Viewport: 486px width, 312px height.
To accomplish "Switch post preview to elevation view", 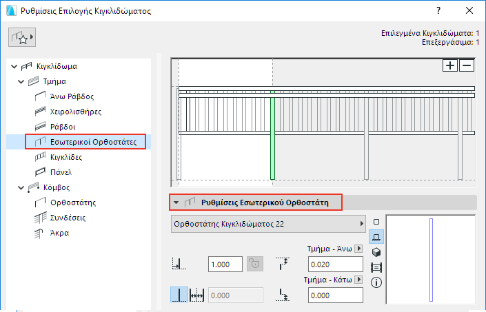I will [376, 237].
